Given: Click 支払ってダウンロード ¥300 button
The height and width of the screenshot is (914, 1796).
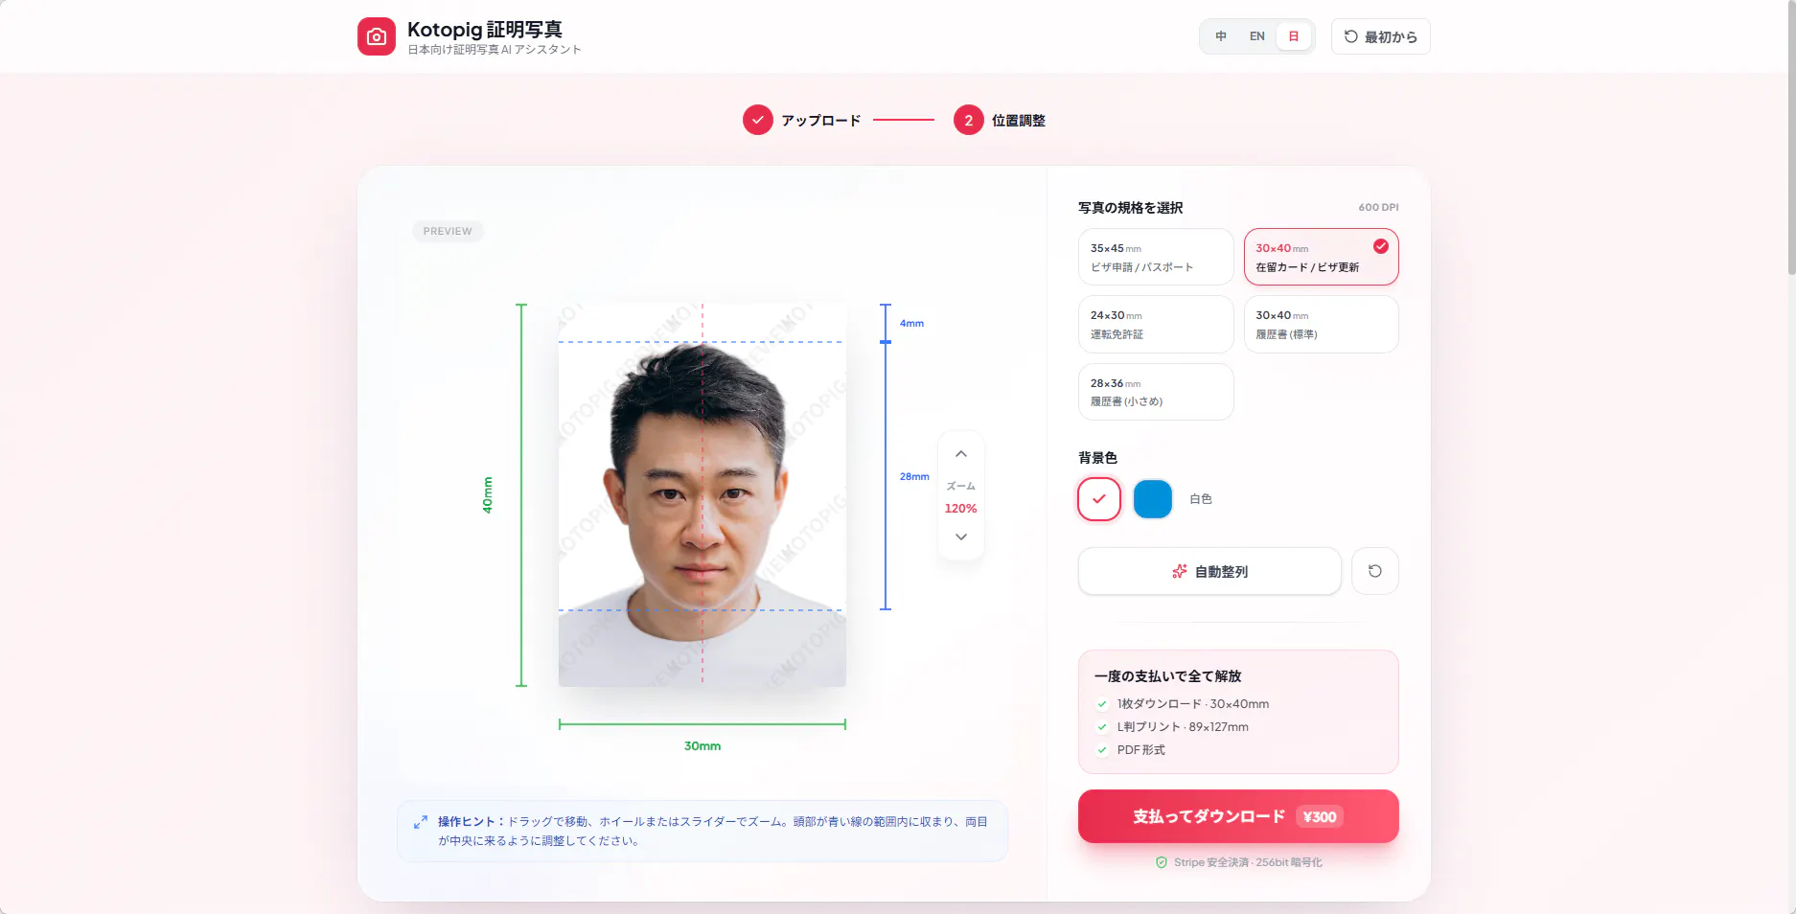Looking at the screenshot, I should click(x=1238, y=816).
